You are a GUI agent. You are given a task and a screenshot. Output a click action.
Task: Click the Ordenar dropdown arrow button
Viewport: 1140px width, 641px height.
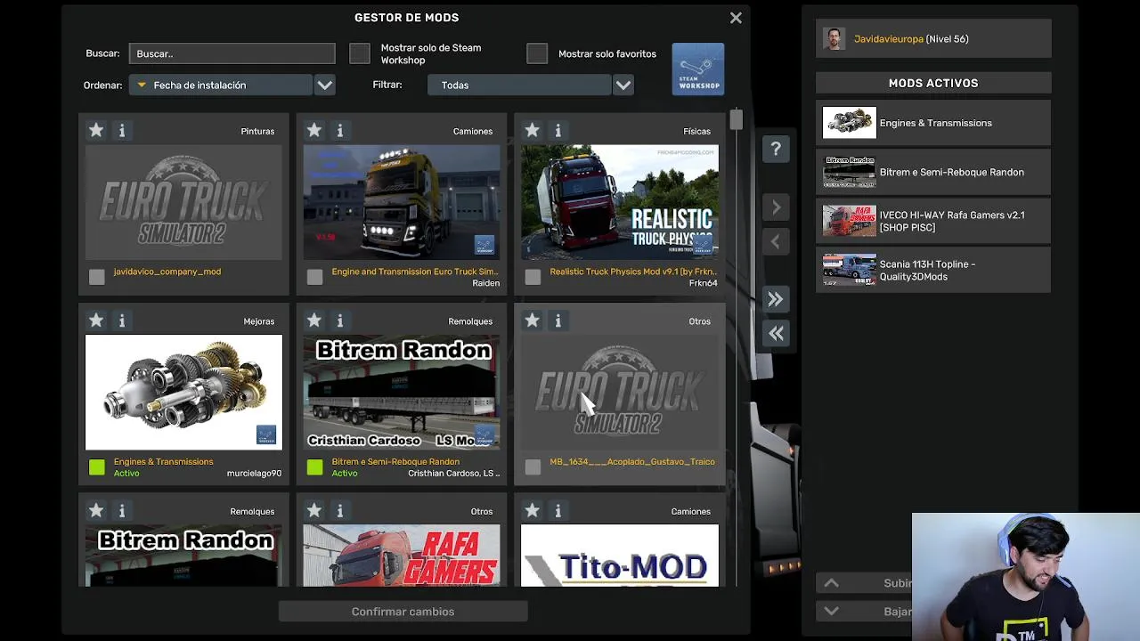click(x=325, y=85)
